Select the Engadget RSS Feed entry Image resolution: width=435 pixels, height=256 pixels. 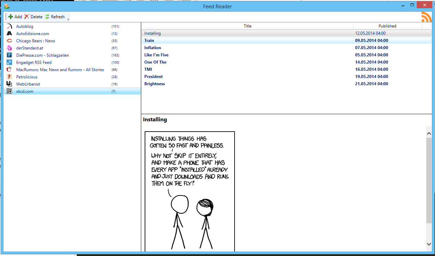[72, 63]
